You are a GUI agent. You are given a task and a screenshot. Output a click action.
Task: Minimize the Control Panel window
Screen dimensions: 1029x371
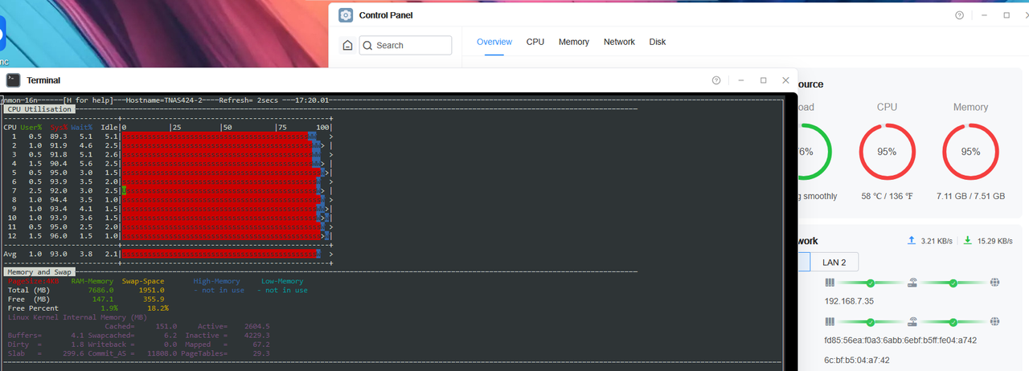(x=982, y=15)
